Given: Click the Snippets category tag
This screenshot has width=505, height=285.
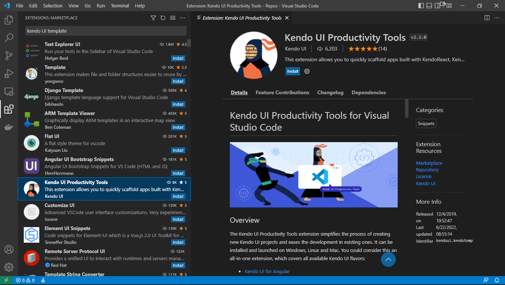Looking at the screenshot, I should click(x=426, y=124).
